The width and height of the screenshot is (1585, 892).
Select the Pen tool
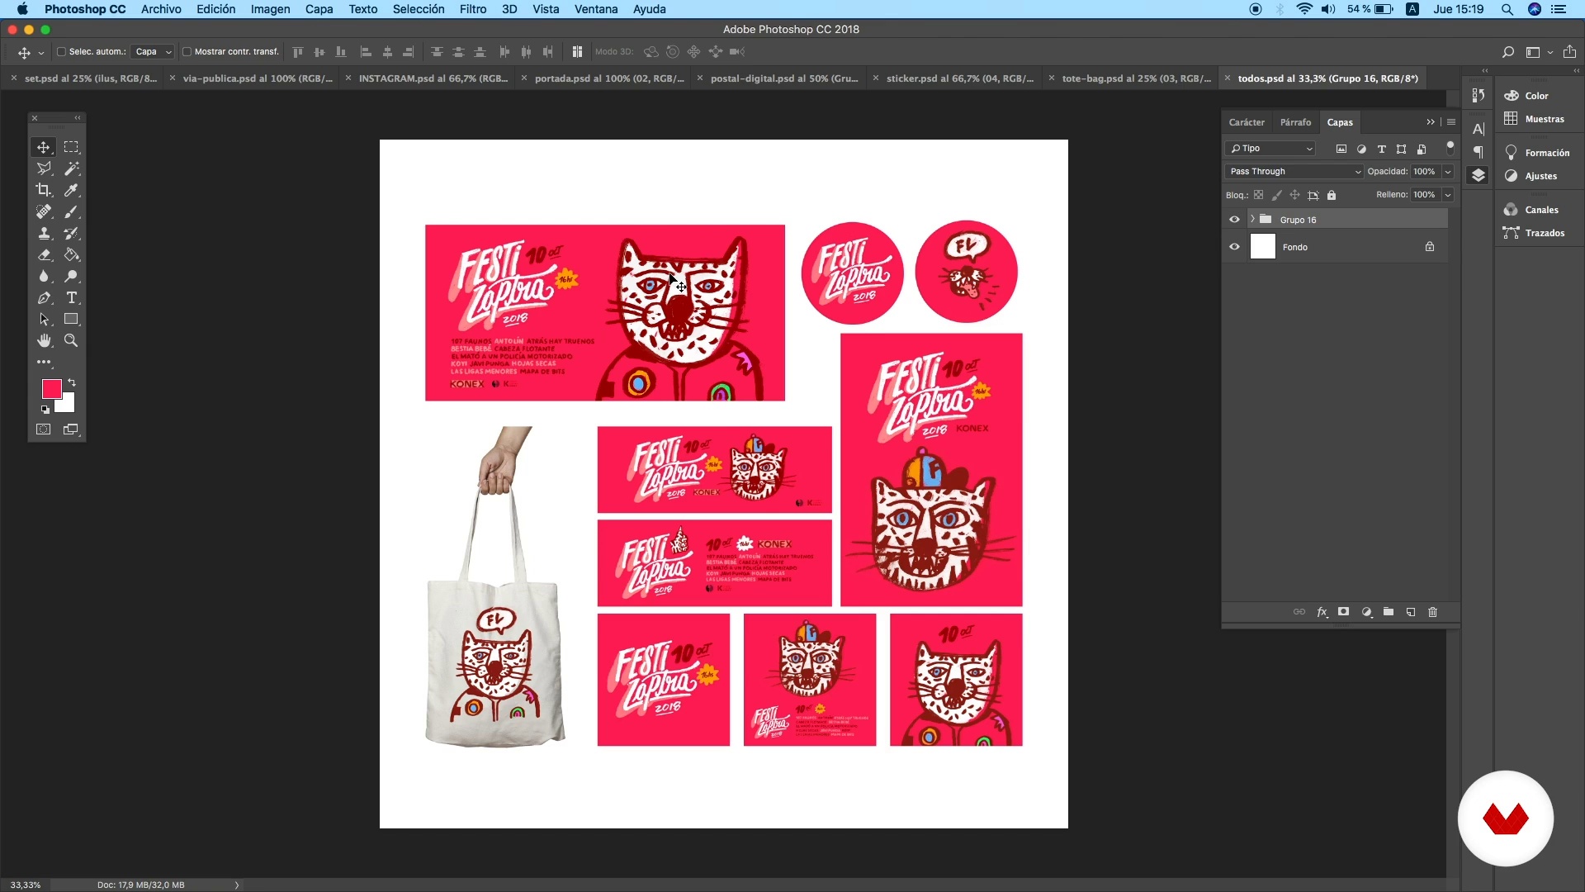[x=44, y=297]
